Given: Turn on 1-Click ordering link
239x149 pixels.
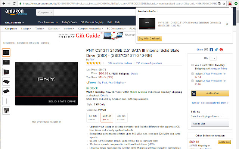Looking at the screenshot, I should (x=210, y=103).
